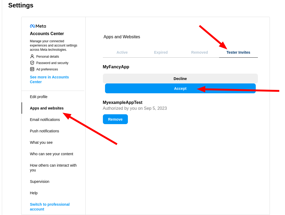285x215 pixels.
Task: Click the Meta logo
Action: pyautogui.click(x=38, y=26)
